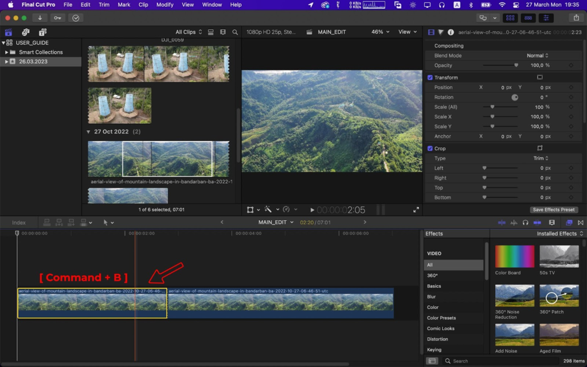The width and height of the screenshot is (587, 367).
Task: Show Background Tasks checkmark icon
Action: (x=76, y=18)
